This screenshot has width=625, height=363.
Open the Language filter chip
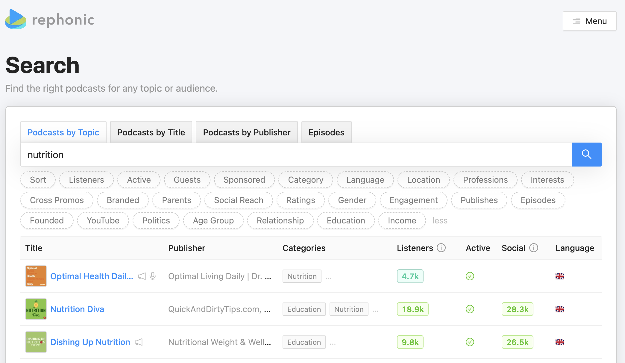click(365, 180)
